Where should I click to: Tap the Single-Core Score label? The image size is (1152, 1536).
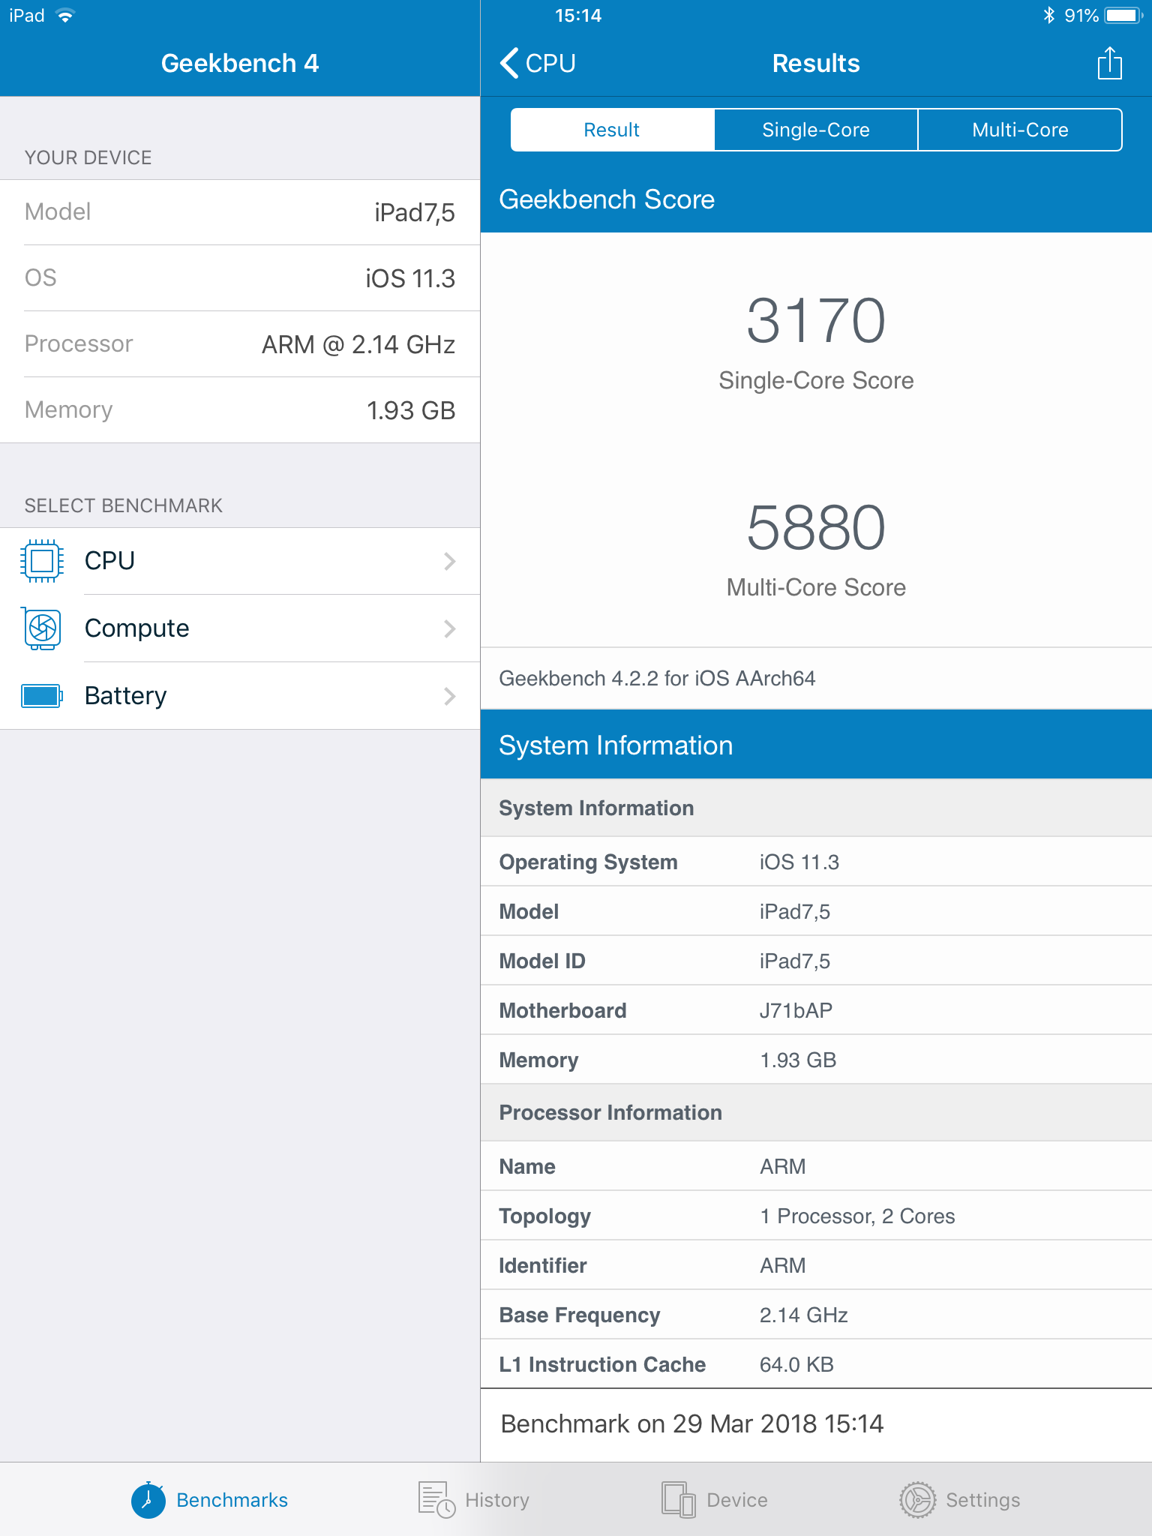point(816,380)
